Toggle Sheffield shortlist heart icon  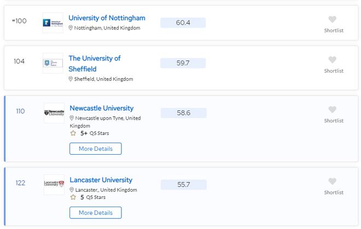[x=333, y=60]
